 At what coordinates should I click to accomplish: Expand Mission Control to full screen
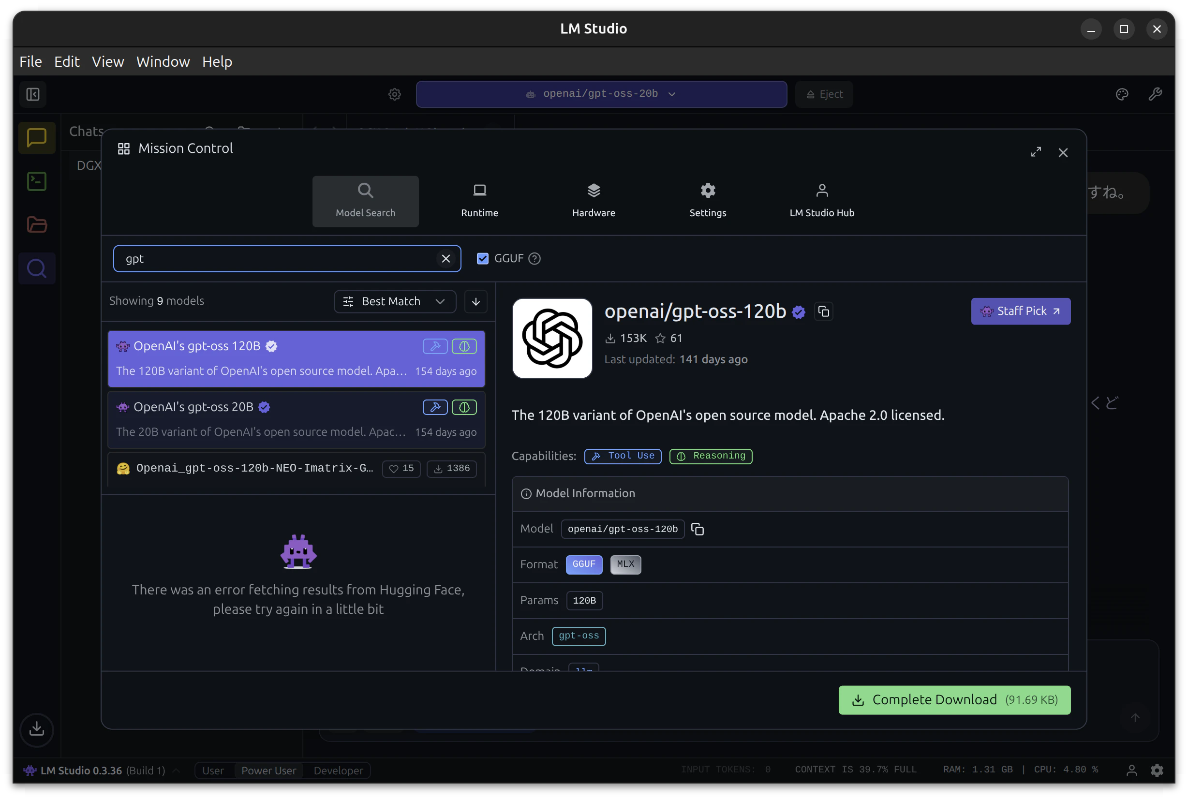(1036, 152)
